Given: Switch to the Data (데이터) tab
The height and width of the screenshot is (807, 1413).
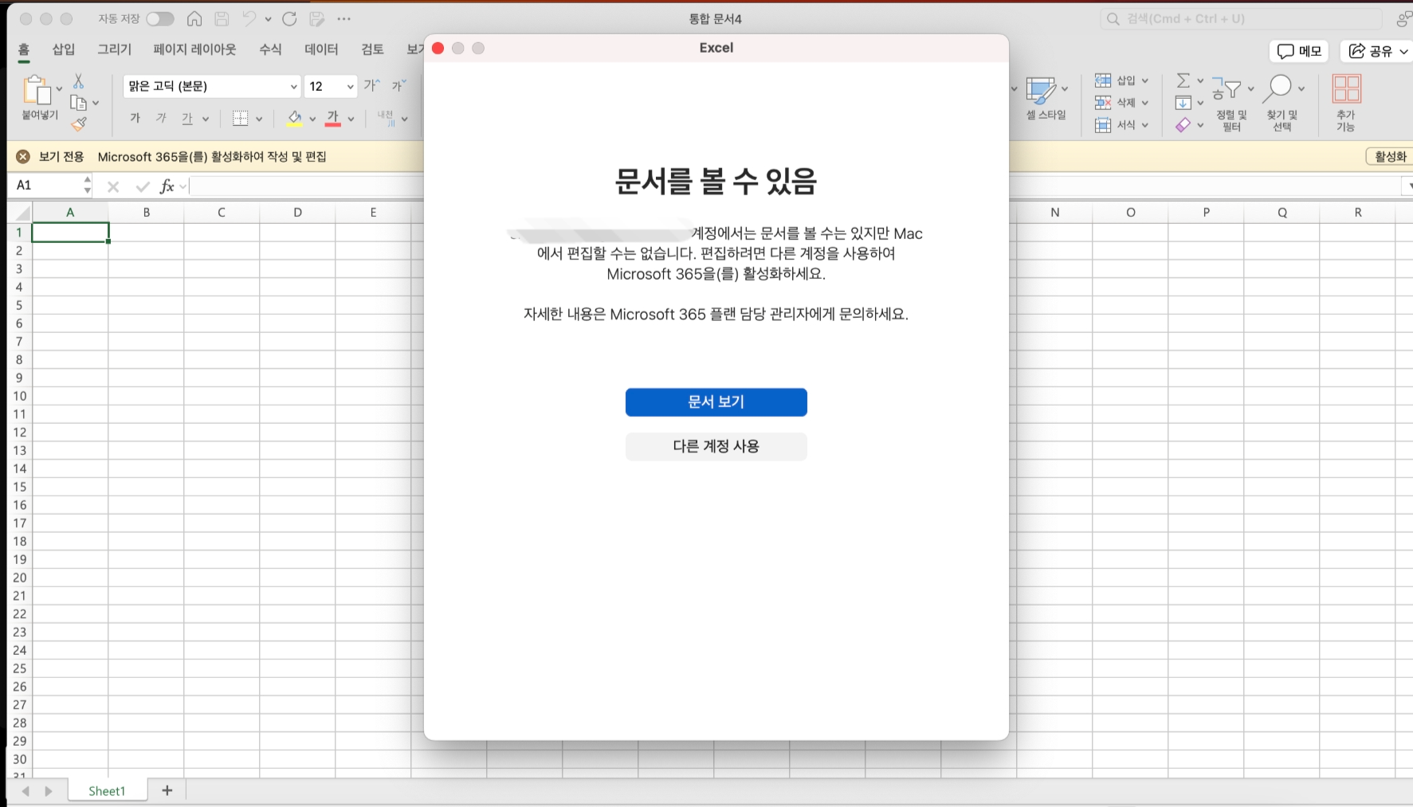Looking at the screenshot, I should click(x=321, y=49).
